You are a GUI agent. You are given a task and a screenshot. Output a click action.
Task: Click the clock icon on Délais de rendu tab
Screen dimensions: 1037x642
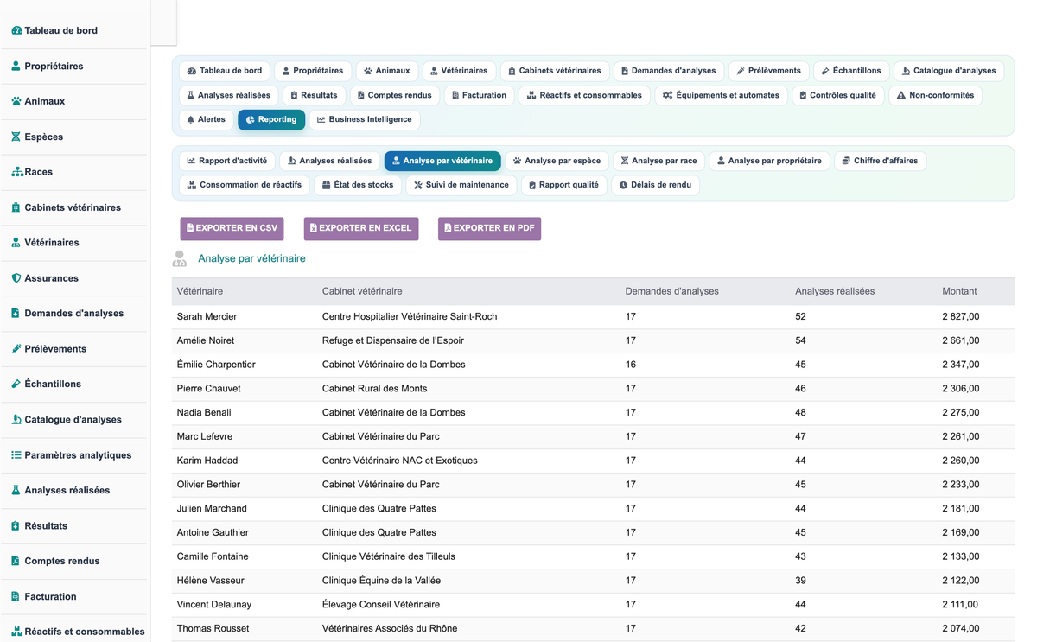point(623,185)
